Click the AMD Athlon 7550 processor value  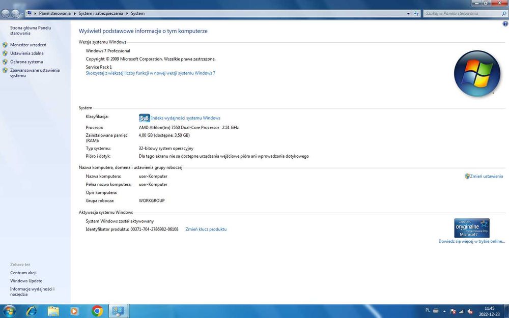click(x=189, y=128)
